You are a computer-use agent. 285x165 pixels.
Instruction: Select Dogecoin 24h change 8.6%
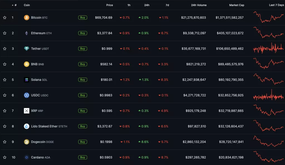point(144,142)
